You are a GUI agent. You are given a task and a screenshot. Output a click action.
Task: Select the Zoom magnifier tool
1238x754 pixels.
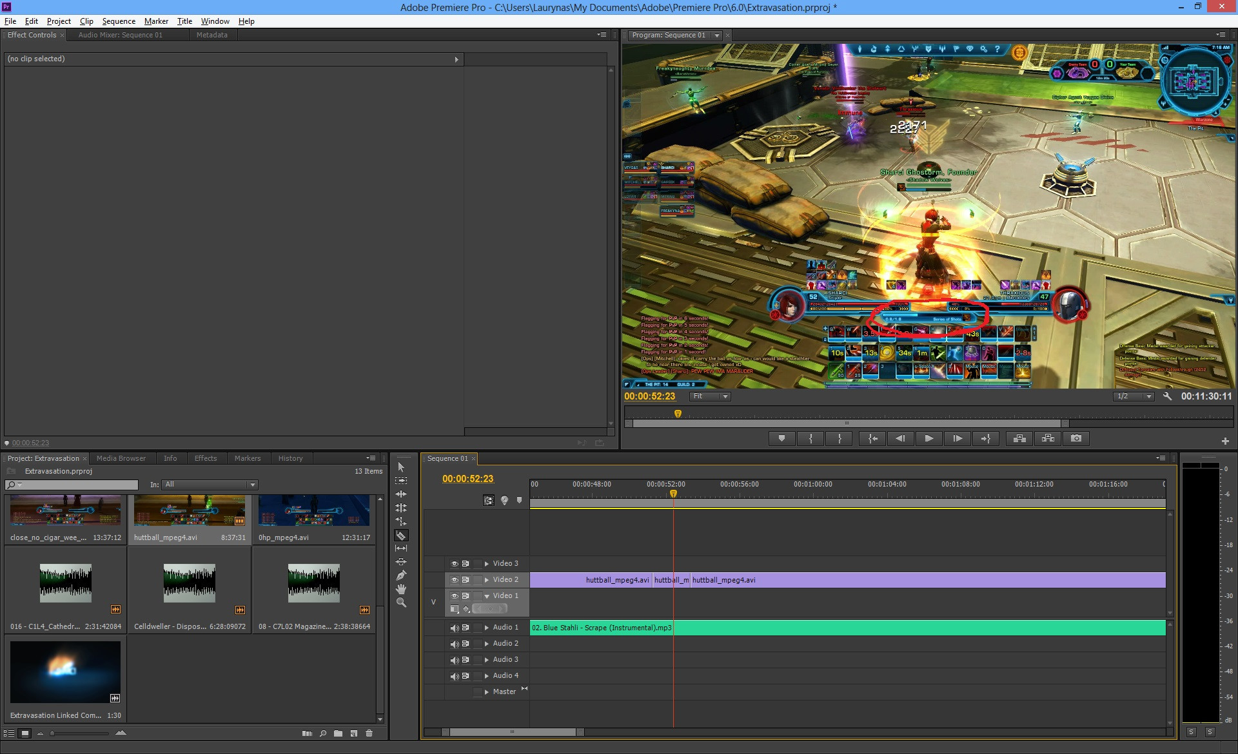point(401,603)
